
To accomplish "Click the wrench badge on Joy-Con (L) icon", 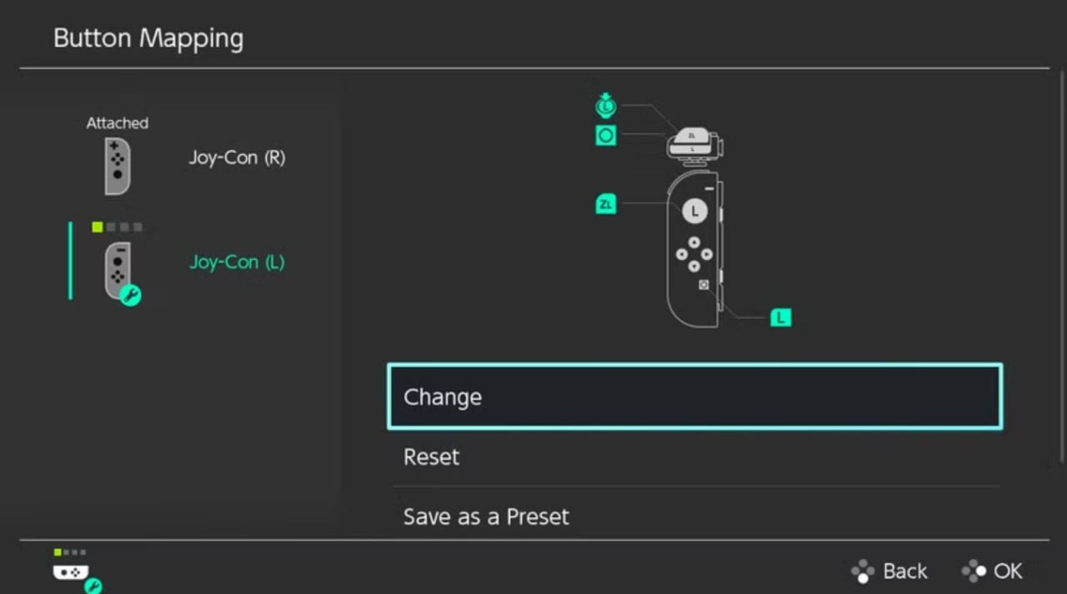I will coord(130,294).
